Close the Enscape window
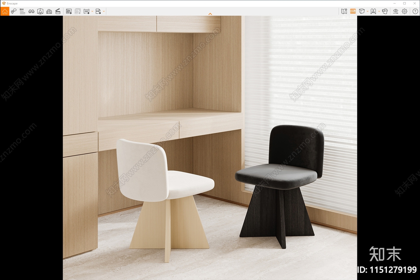420x280 pixels. [x=415, y=3]
